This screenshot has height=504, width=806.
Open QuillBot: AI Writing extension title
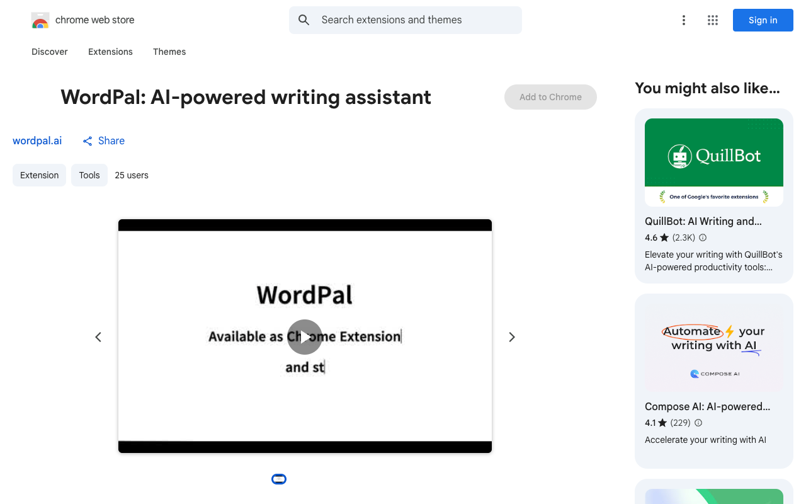click(x=703, y=221)
